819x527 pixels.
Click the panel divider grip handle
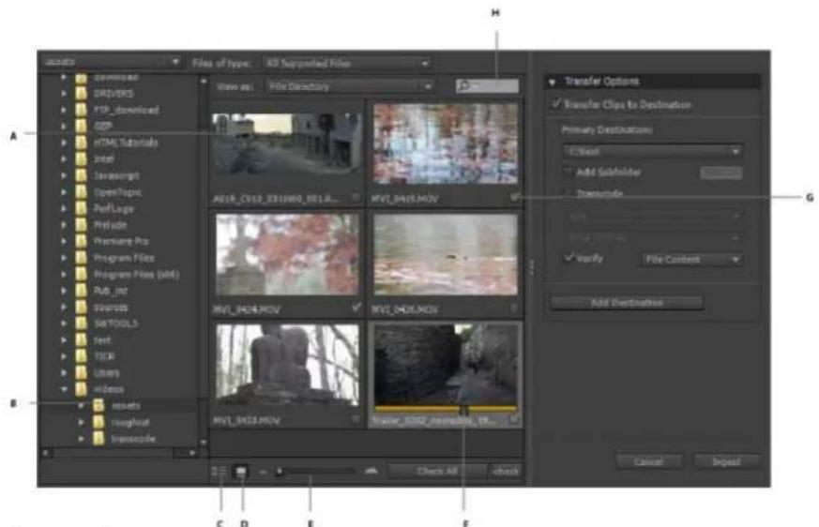point(532,267)
